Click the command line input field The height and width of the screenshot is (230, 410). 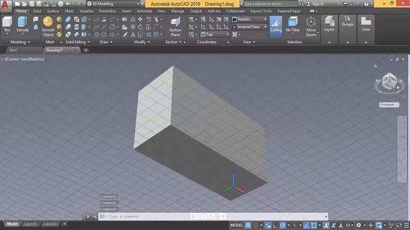pyautogui.click(x=213, y=217)
